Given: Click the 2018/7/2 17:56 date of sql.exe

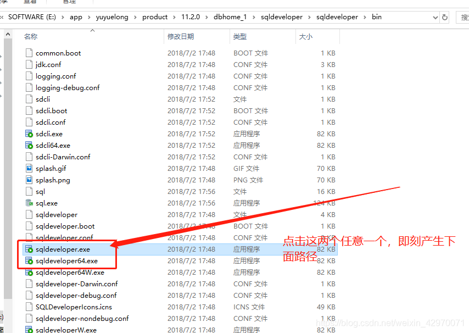Looking at the screenshot, I should 192,203.
